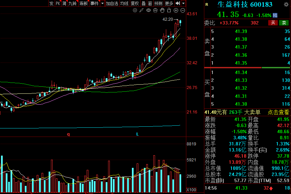This screenshot has height=194, width=291.
Task: Click 点击查看 to view large orders
Action: pyautogui.click(x=278, y=112)
